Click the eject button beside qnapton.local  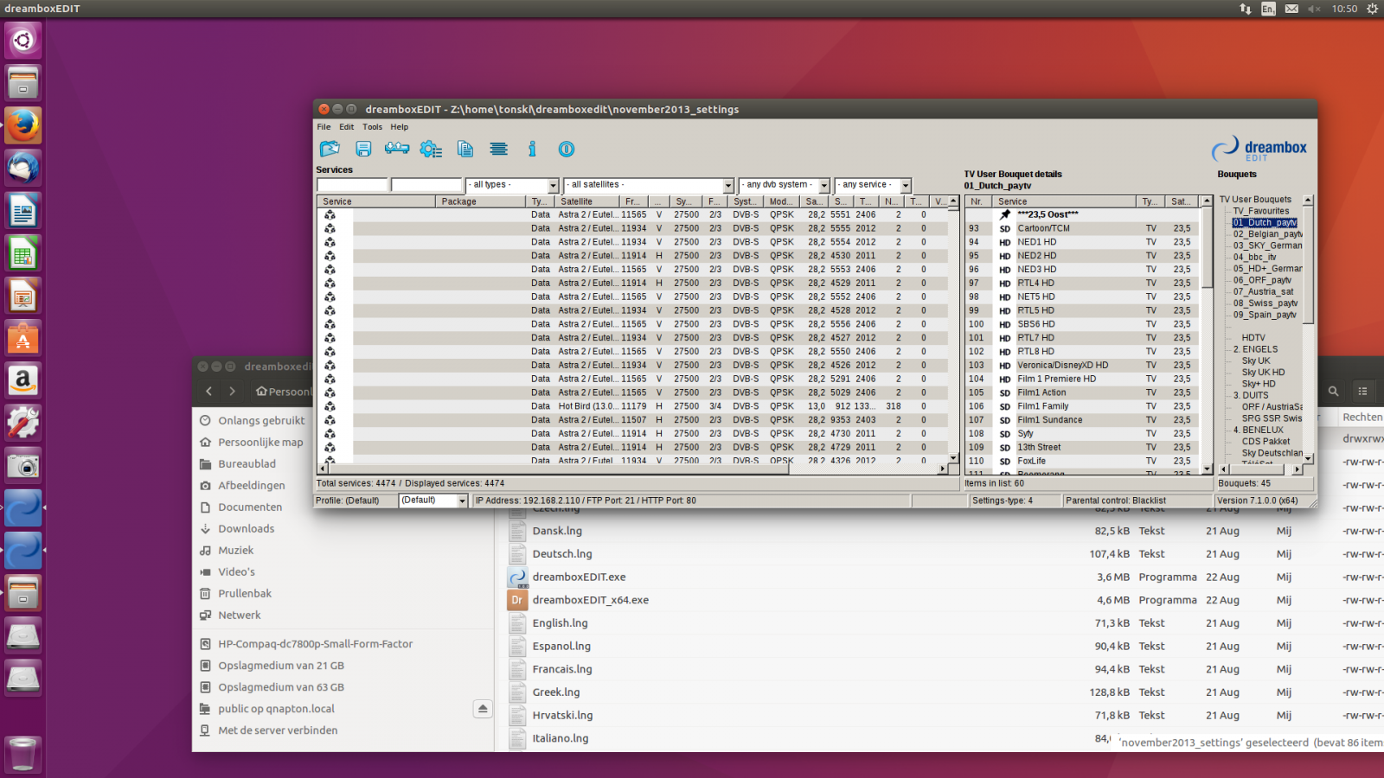[x=483, y=709]
